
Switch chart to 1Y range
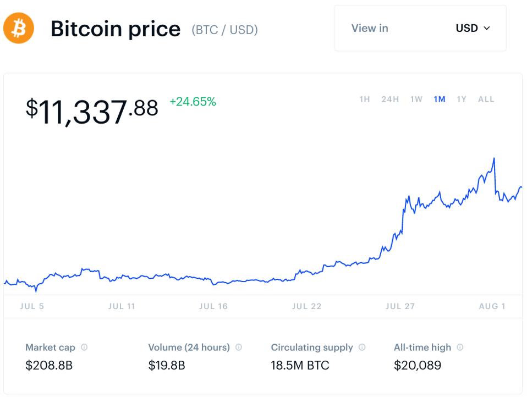pos(462,100)
